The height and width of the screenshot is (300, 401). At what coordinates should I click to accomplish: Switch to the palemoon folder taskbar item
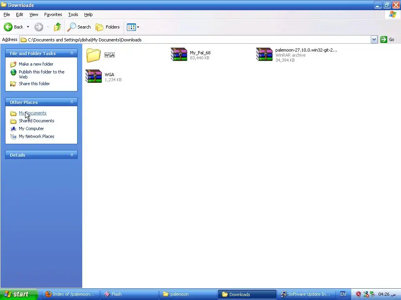(188, 294)
